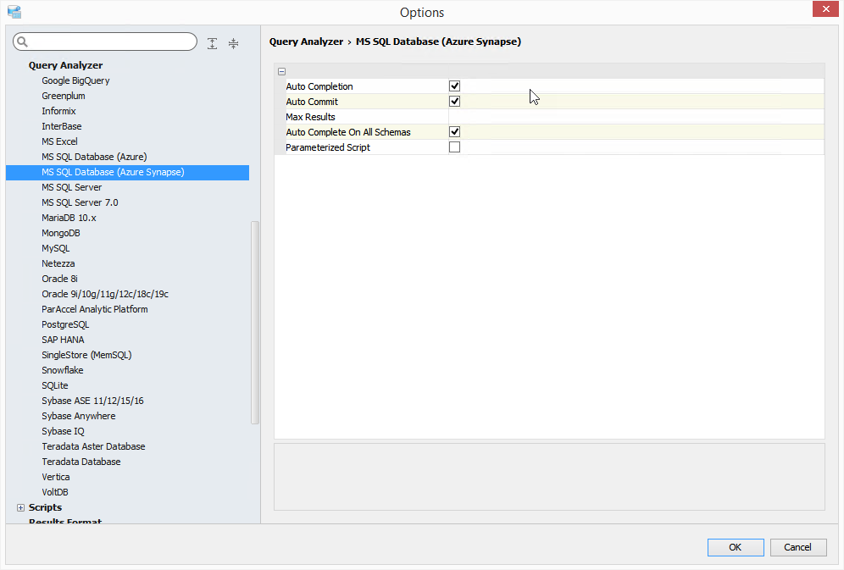
Task: Enable the Parameterized Script checkbox
Action: 455,147
